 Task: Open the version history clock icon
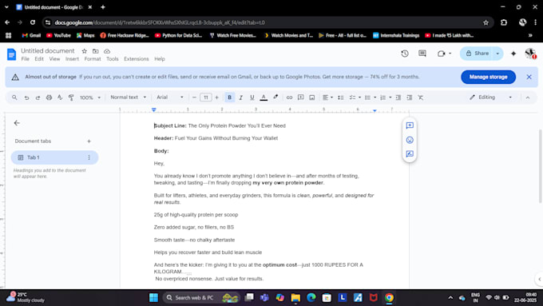click(x=405, y=54)
